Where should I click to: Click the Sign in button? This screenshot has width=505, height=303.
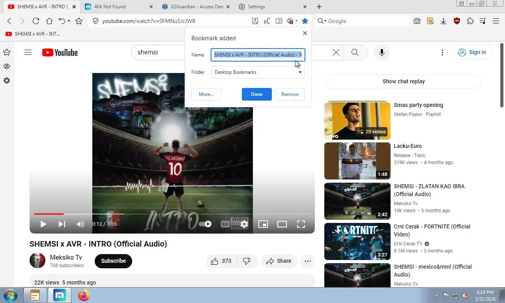pyautogui.click(x=472, y=52)
